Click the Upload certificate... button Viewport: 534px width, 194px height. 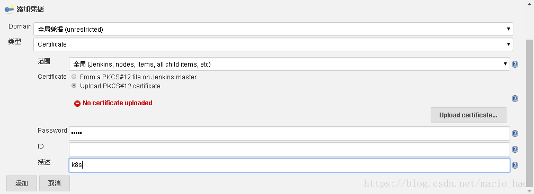[x=468, y=115]
